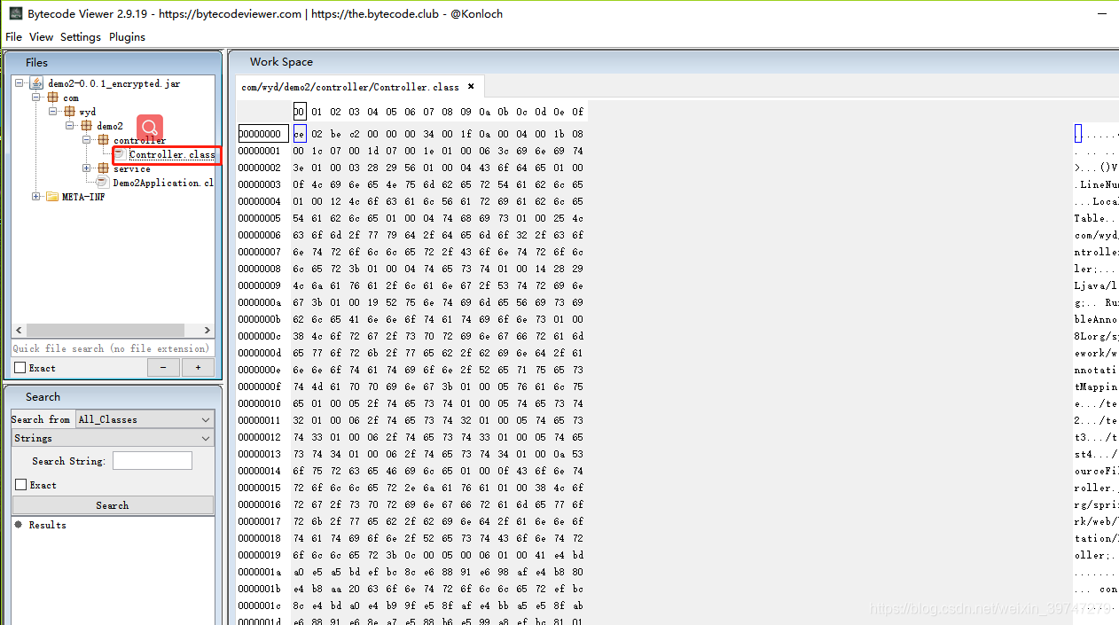
Task: Expand the META-INF folder node
Action: [36, 197]
